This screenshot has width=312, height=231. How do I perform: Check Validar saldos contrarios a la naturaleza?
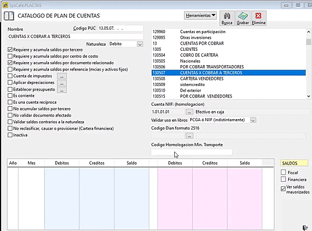[x=10, y=122]
